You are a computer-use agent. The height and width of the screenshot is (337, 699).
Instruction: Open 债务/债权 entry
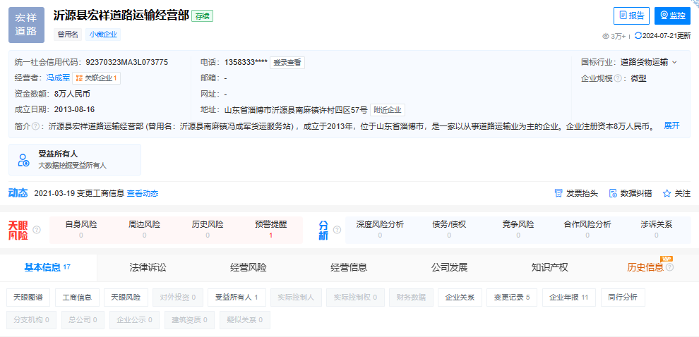[x=449, y=230]
